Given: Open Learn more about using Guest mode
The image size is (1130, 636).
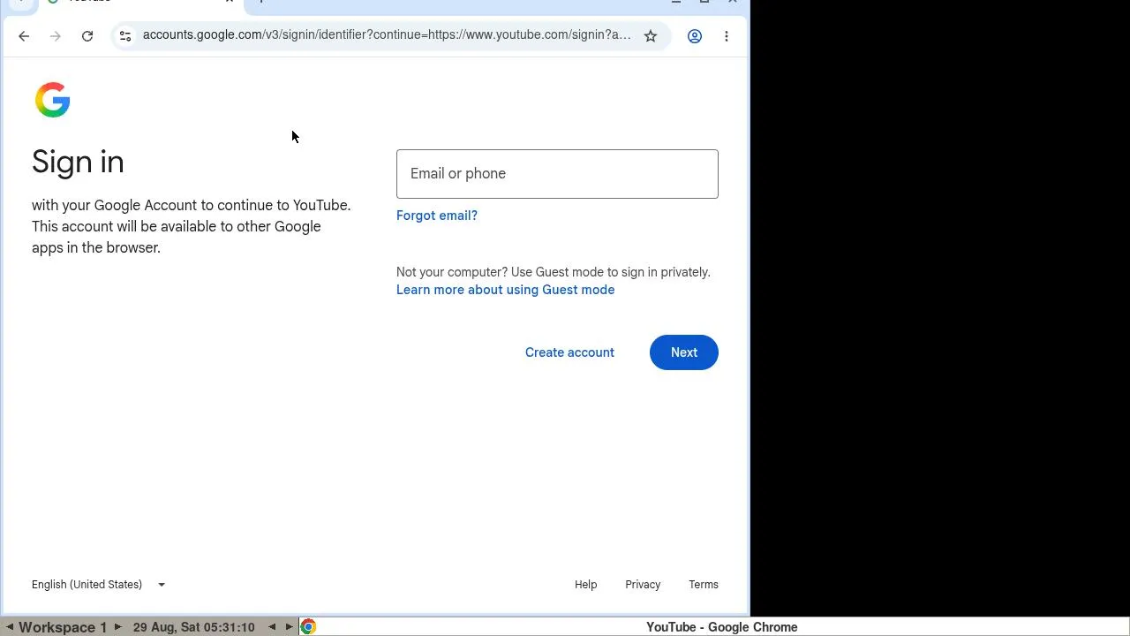Looking at the screenshot, I should pyautogui.click(x=505, y=290).
